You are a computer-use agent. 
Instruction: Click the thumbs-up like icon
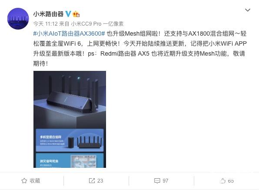pyautogui.click(x=222, y=181)
